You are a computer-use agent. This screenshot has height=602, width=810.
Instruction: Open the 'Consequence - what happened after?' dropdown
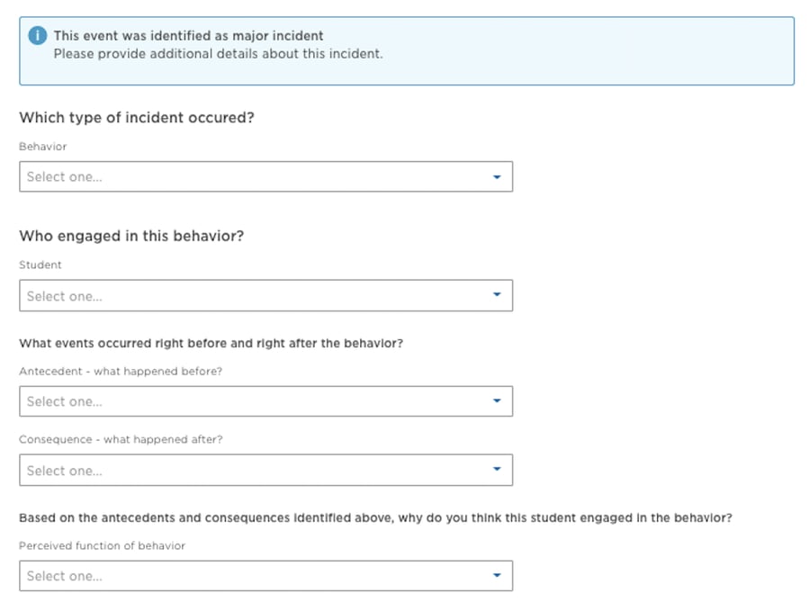pyautogui.click(x=265, y=470)
